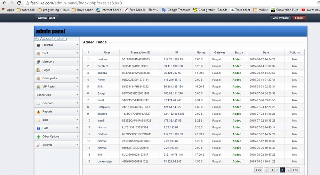The image size is (320, 175).
Task: Click user madoex in row 1
Action: (102, 59)
